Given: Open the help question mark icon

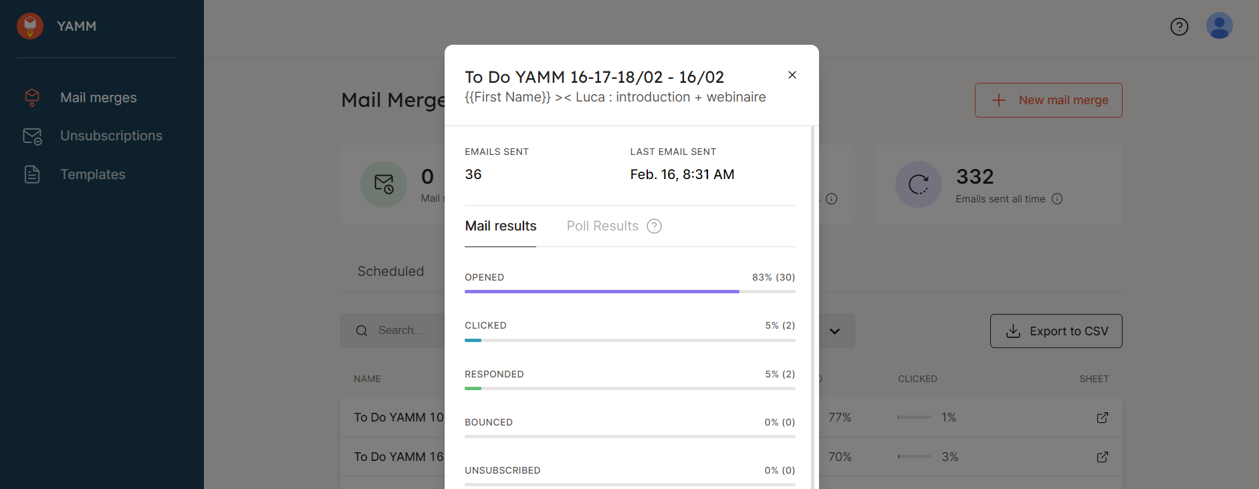Looking at the screenshot, I should [x=1179, y=27].
